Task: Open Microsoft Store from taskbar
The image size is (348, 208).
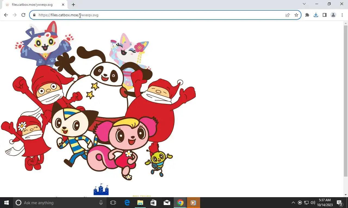Action: 153,203
